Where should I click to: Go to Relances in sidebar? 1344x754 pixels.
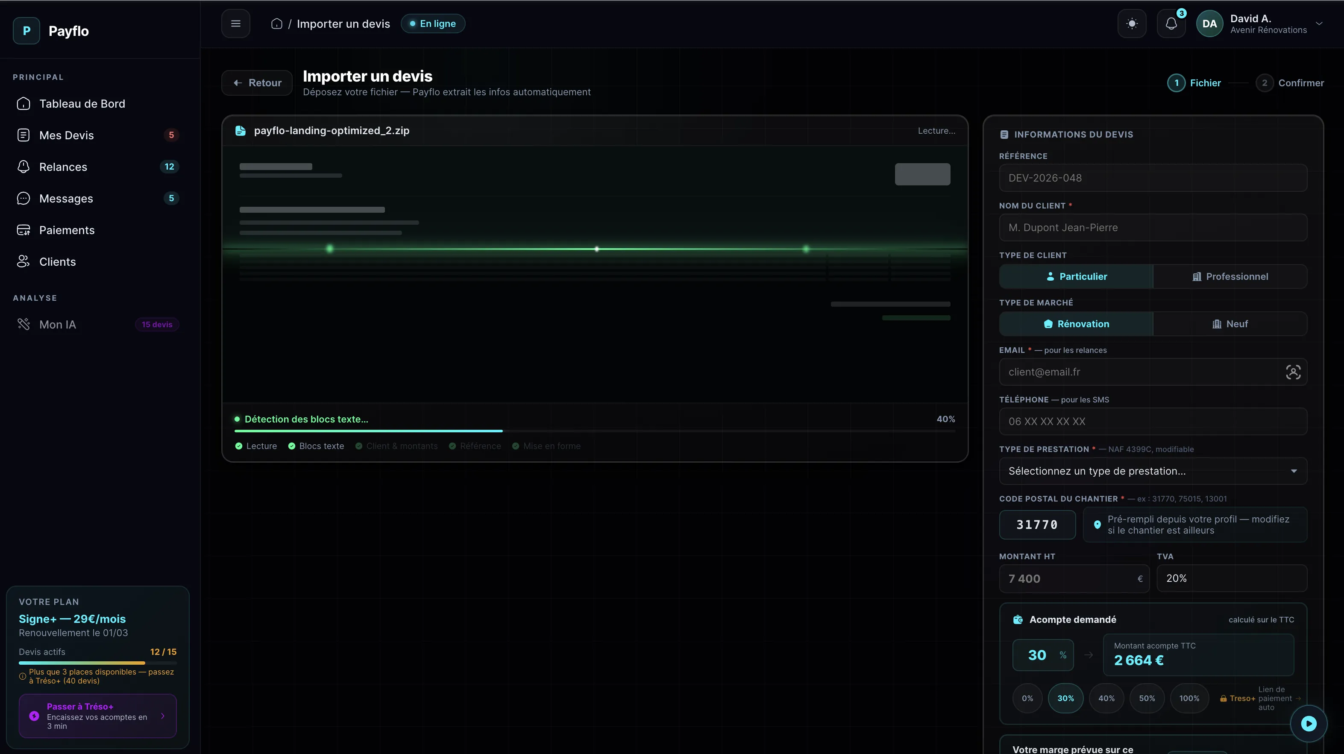pos(63,167)
